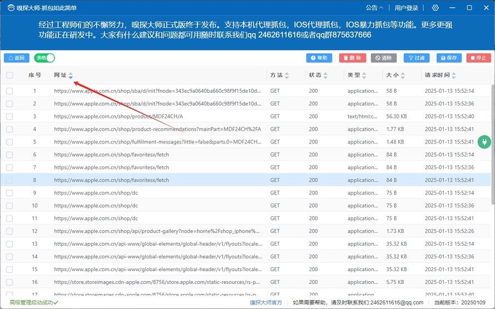Sort by 请求时间 request time column
The image size is (495, 309).
click(454, 75)
